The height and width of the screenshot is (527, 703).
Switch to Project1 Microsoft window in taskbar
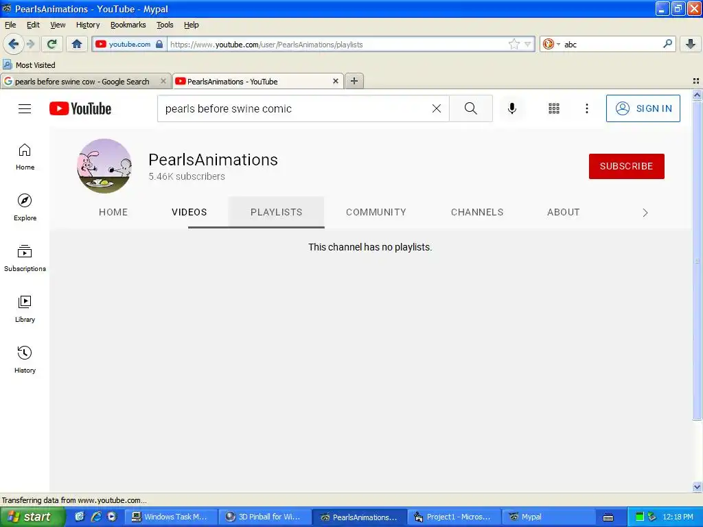[x=453, y=517]
